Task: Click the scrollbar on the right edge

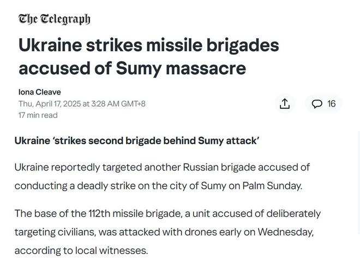Action: [x=359, y=182]
